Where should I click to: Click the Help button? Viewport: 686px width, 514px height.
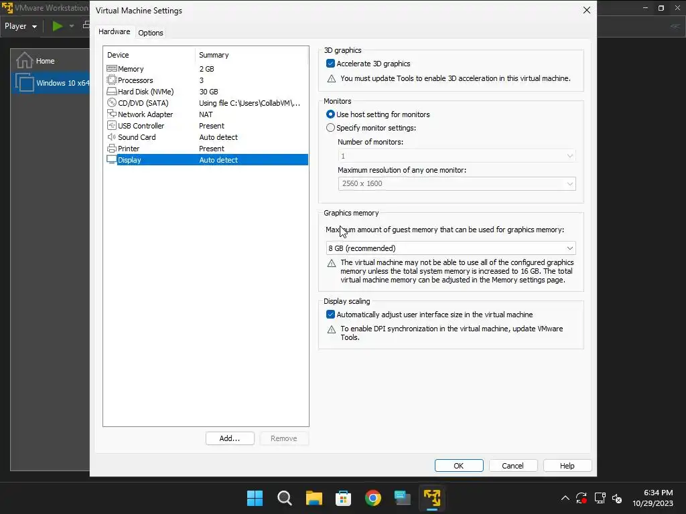567,466
